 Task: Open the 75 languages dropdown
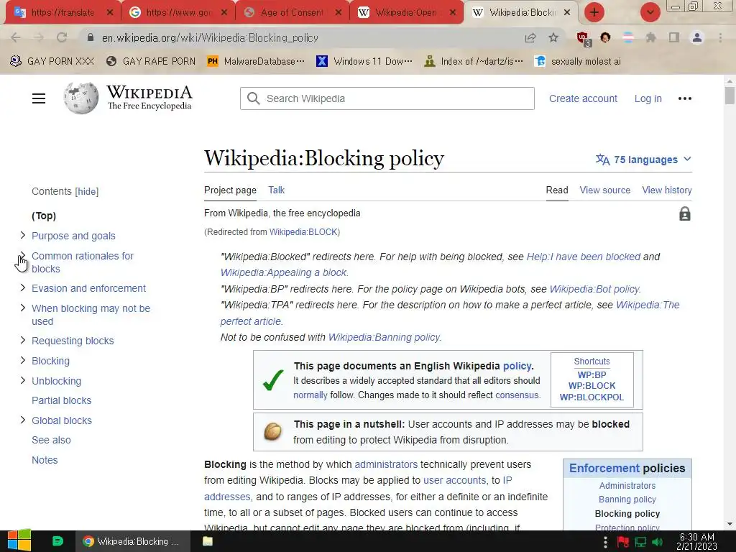pyautogui.click(x=643, y=160)
